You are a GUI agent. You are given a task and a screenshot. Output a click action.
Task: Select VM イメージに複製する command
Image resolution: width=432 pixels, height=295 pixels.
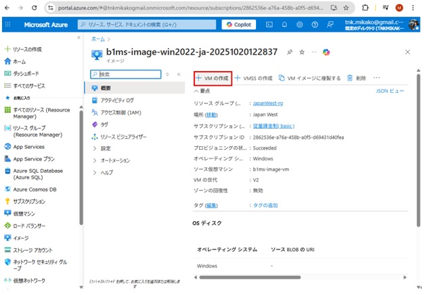(x=310, y=78)
